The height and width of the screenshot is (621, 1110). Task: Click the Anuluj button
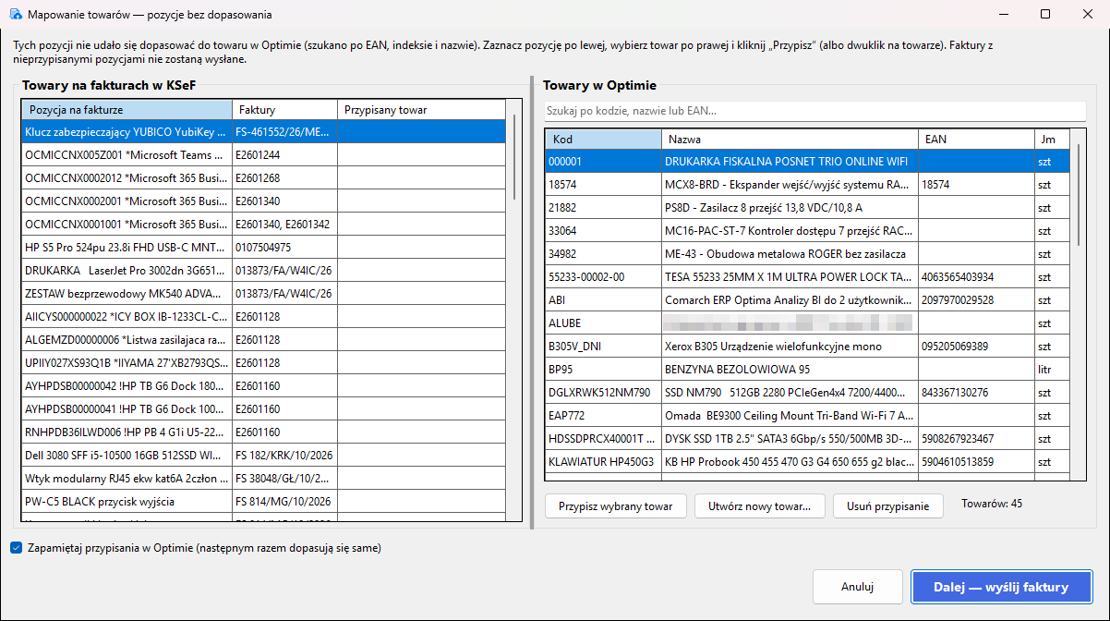(x=857, y=587)
